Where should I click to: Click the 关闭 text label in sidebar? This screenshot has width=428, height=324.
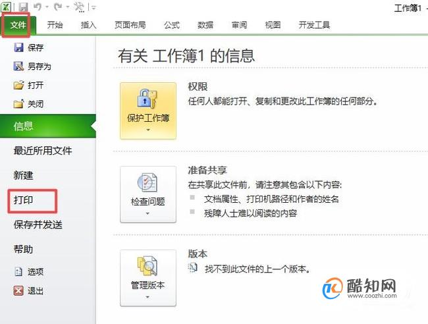pyautogui.click(x=36, y=104)
